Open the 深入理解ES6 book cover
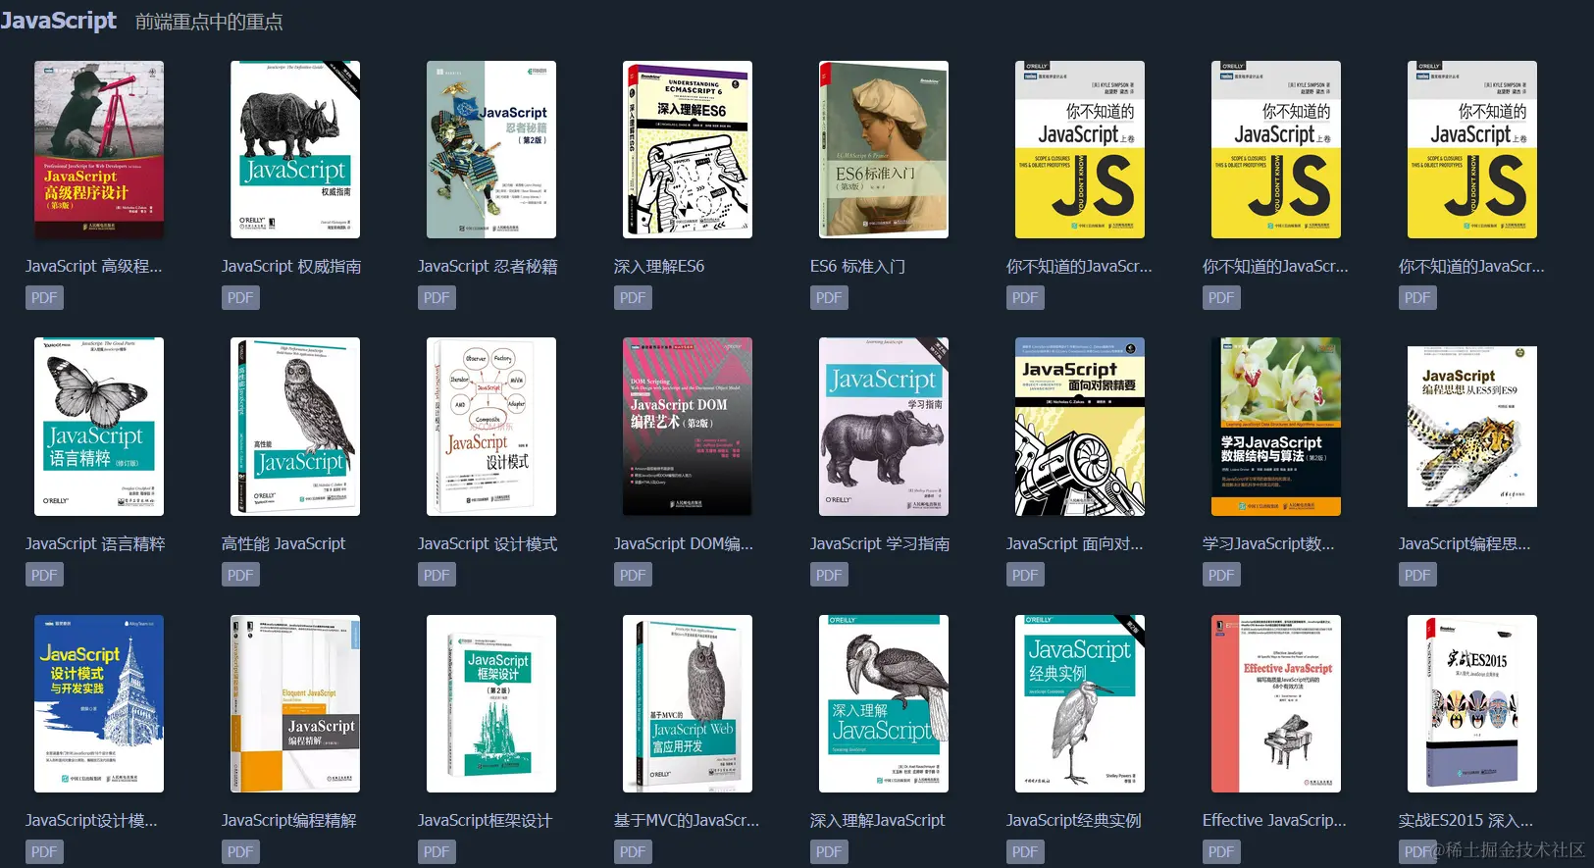The width and height of the screenshot is (1594, 868). (x=688, y=149)
